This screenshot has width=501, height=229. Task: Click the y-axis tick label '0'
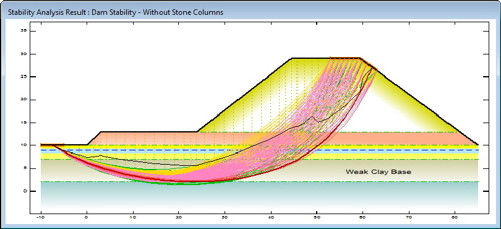click(x=25, y=191)
